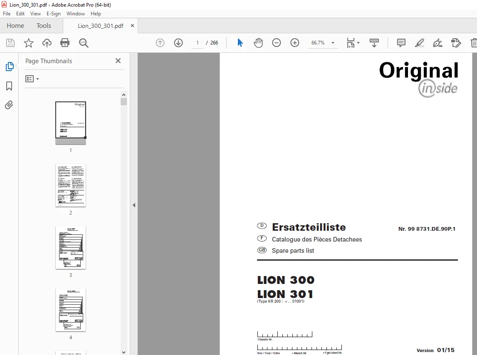This screenshot has width=477, height=355.
Task: Click the page number input field
Action: point(198,43)
